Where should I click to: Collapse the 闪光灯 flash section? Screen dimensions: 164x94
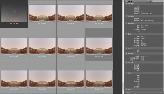click(x=126, y=48)
